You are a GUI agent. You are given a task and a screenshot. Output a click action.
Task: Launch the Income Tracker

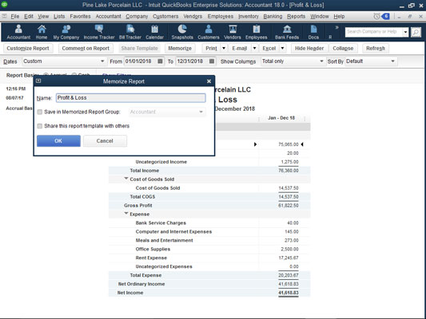[99, 32]
